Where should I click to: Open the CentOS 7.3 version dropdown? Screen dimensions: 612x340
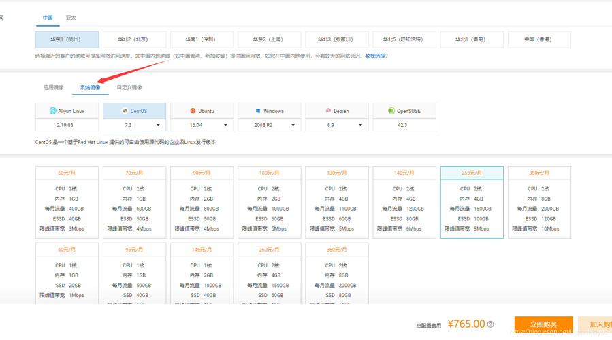(134, 125)
